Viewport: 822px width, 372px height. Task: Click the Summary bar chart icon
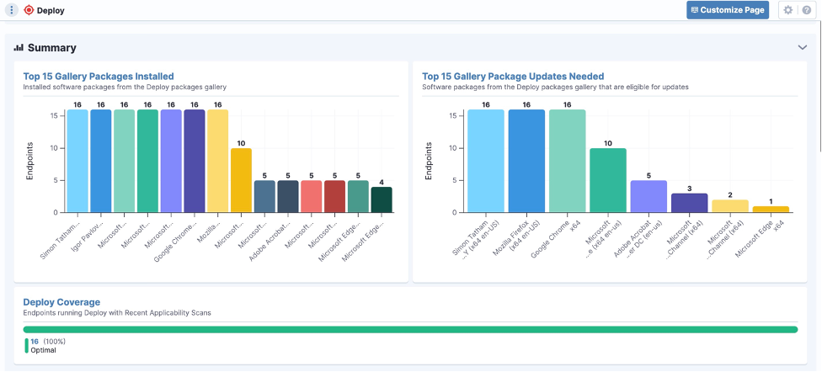point(19,48)
